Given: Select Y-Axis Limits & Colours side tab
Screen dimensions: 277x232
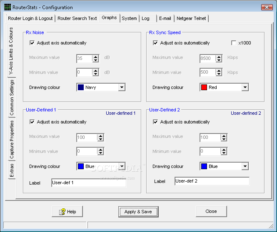Looking at the screenshot, I should point(11,51).
